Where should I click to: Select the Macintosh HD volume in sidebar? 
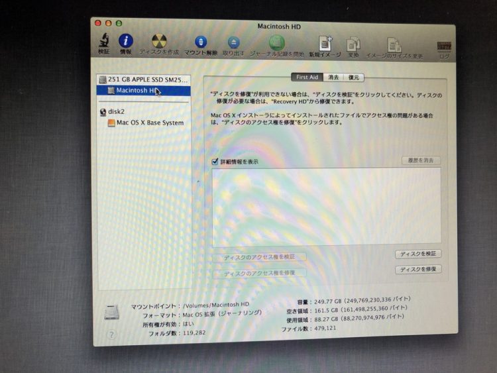point(144,90)
